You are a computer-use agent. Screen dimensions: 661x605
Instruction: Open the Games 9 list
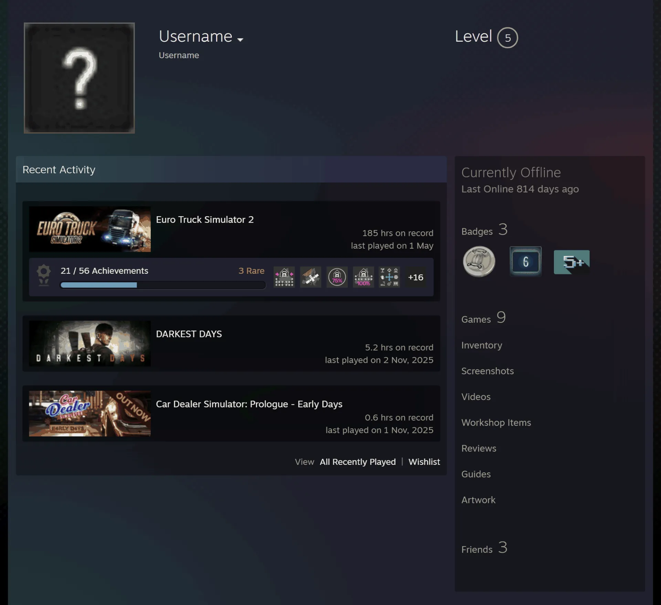point(483,318)
